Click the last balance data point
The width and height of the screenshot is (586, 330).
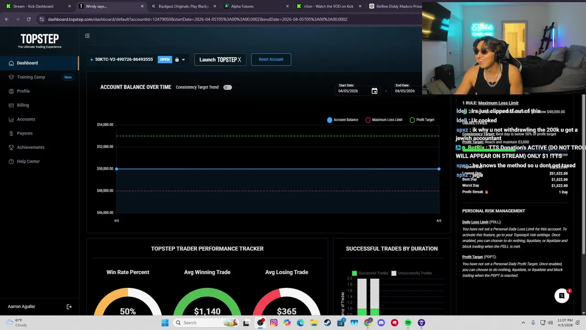(x=439, y=169)
